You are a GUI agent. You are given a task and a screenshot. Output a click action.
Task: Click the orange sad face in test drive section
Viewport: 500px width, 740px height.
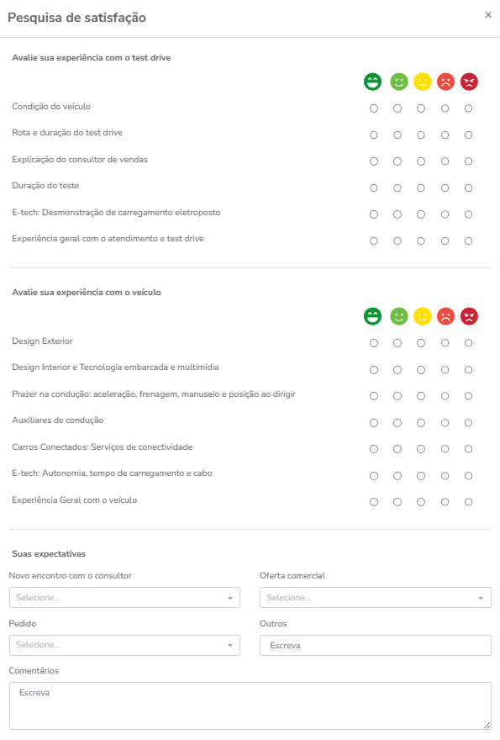445,82
